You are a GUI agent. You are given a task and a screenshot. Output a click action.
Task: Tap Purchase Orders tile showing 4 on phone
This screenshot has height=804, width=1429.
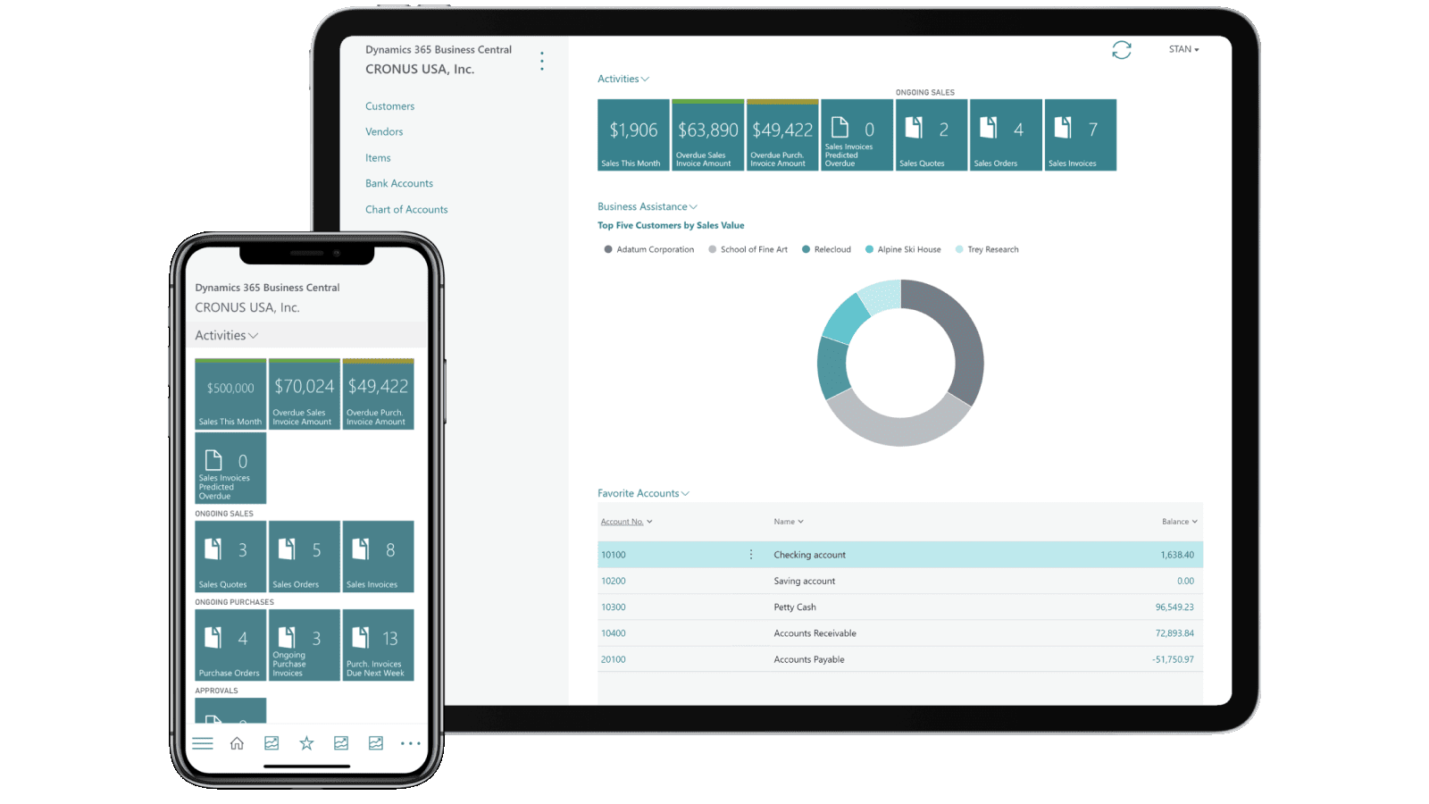pyautogui.click(x=230, y=645)
